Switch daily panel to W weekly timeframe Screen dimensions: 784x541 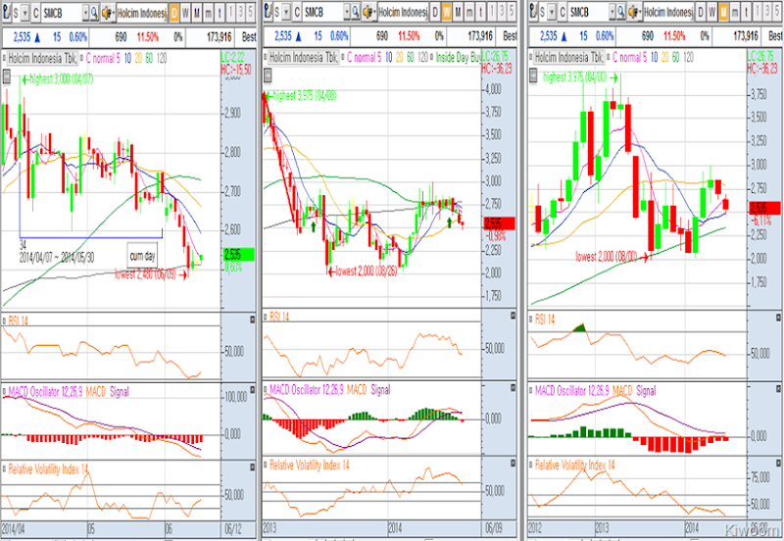[185, 13]
